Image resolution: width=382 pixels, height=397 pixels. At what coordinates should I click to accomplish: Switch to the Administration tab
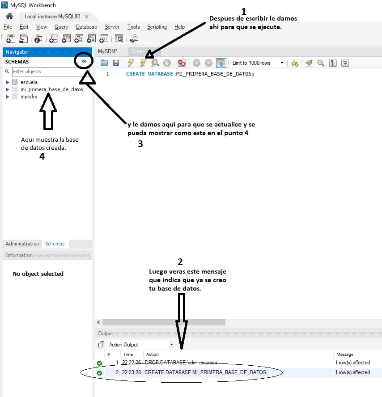pos(22,244)
